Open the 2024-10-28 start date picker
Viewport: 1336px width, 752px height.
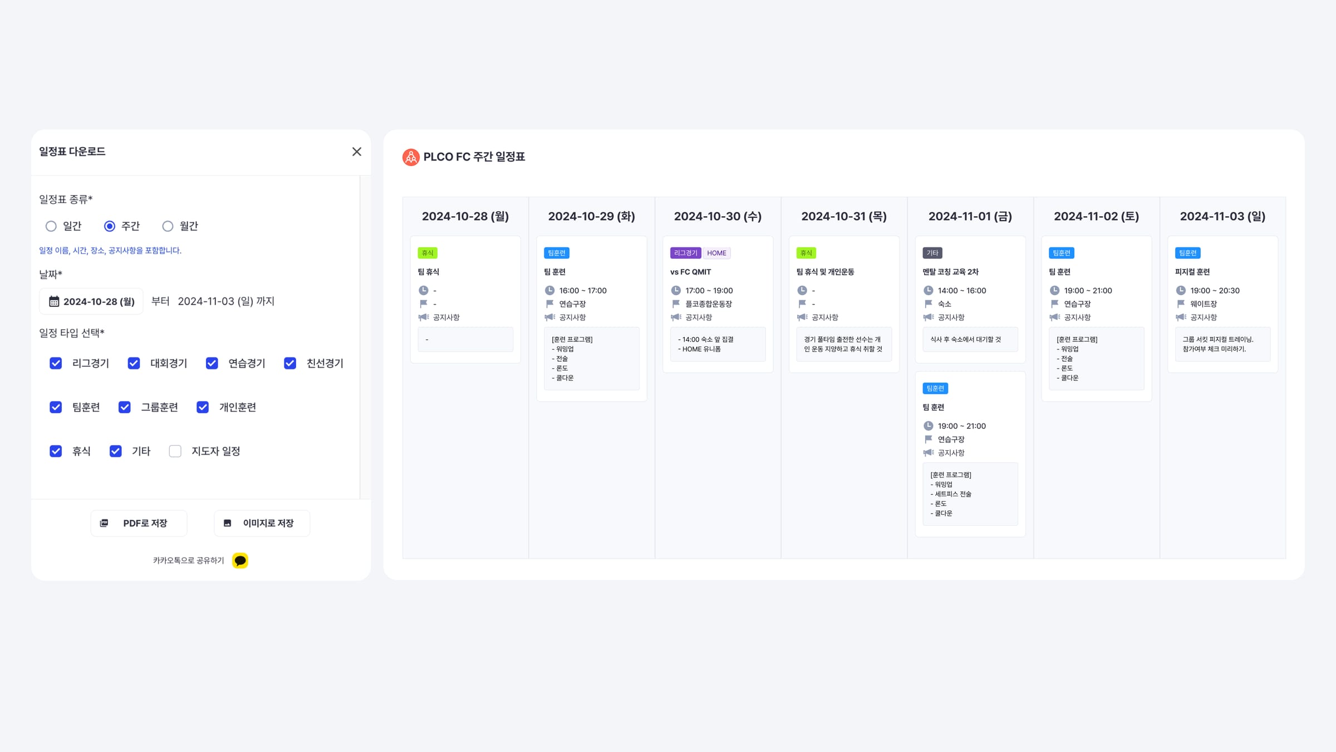pos(98,301)
